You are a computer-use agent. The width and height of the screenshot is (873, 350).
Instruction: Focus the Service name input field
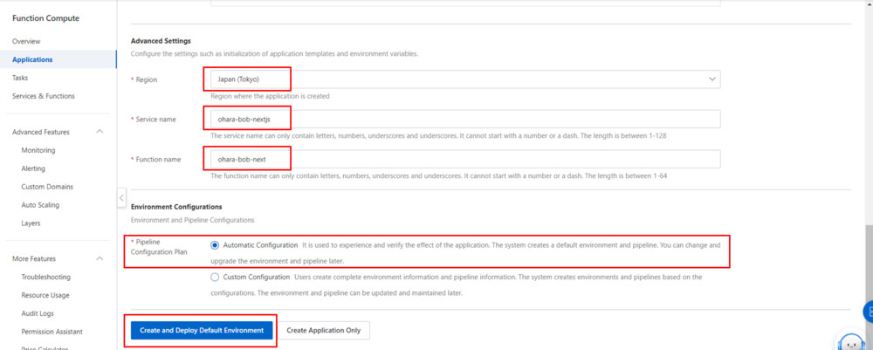[465, 119]
